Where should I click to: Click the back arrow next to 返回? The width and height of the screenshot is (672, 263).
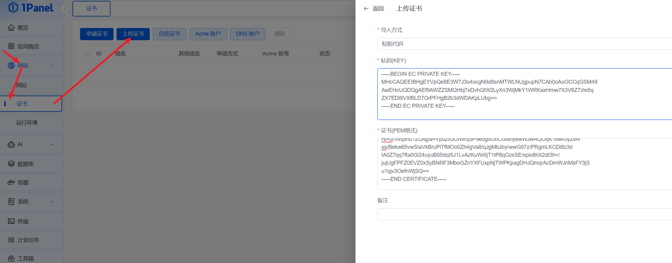(x=366, y=9)
